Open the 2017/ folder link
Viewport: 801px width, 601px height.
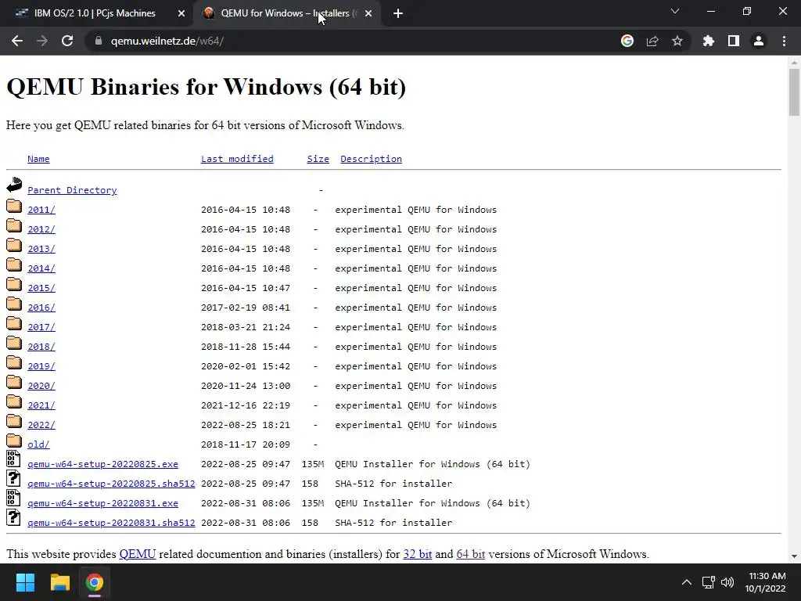tap(41, 327)
